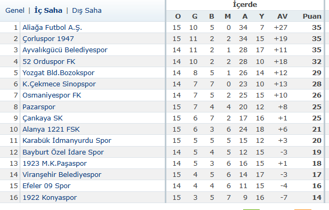Open Çorluspor 1947 team page

coord(48,39)
